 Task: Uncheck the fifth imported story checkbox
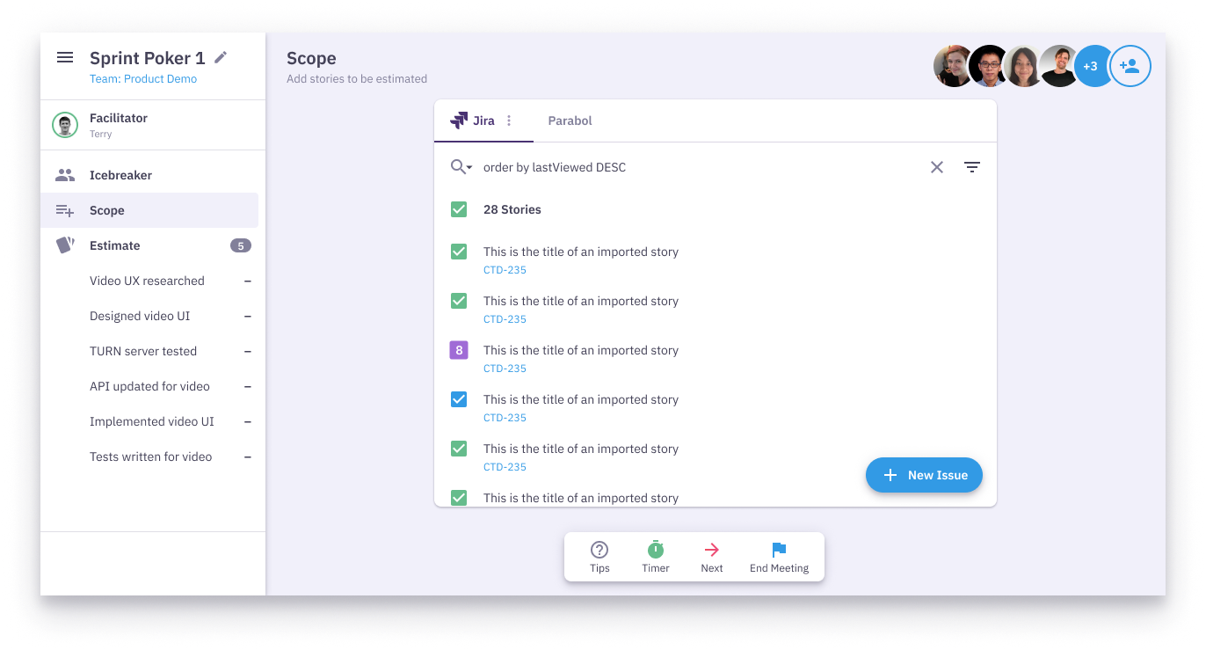coord(459,449)
